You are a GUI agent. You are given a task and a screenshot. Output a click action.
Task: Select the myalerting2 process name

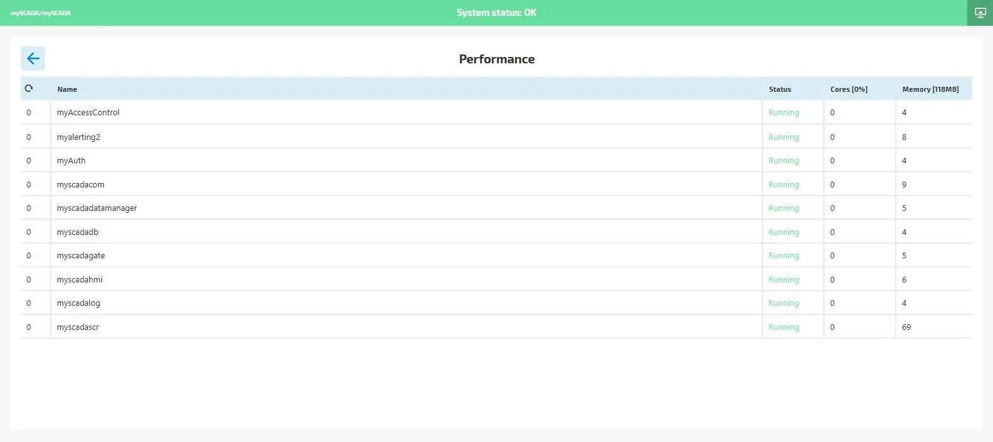pos(79,137)
